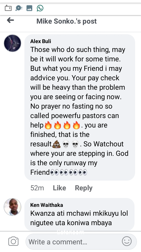Open the emoji smiley picker
Viewport: 141px width, 252px height.
pyautogui.click(x=127, y=241)
